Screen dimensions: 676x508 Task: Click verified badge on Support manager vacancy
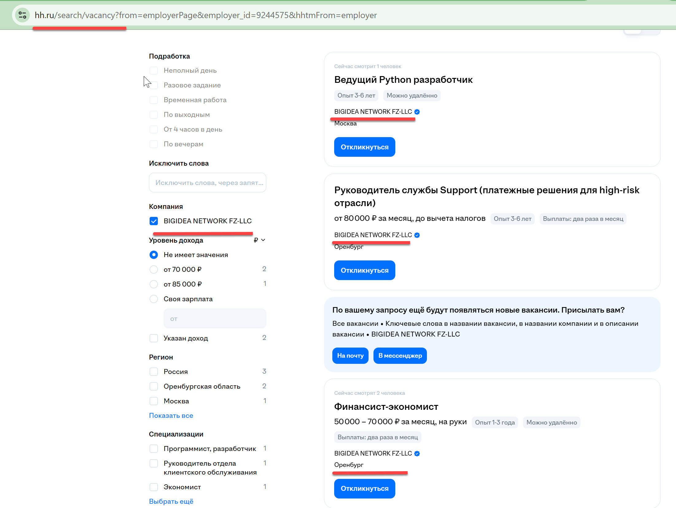(x=417, y=235)
